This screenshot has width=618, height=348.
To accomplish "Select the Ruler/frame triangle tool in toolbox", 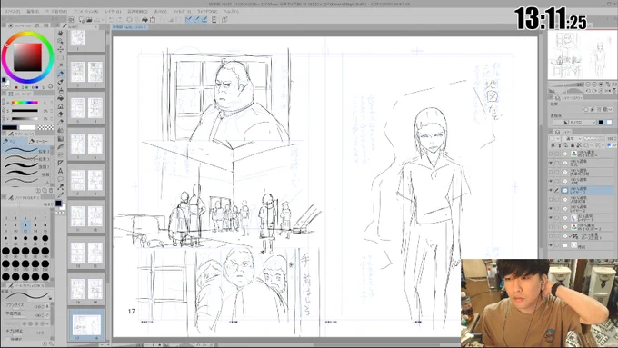I will click(60, 163).
